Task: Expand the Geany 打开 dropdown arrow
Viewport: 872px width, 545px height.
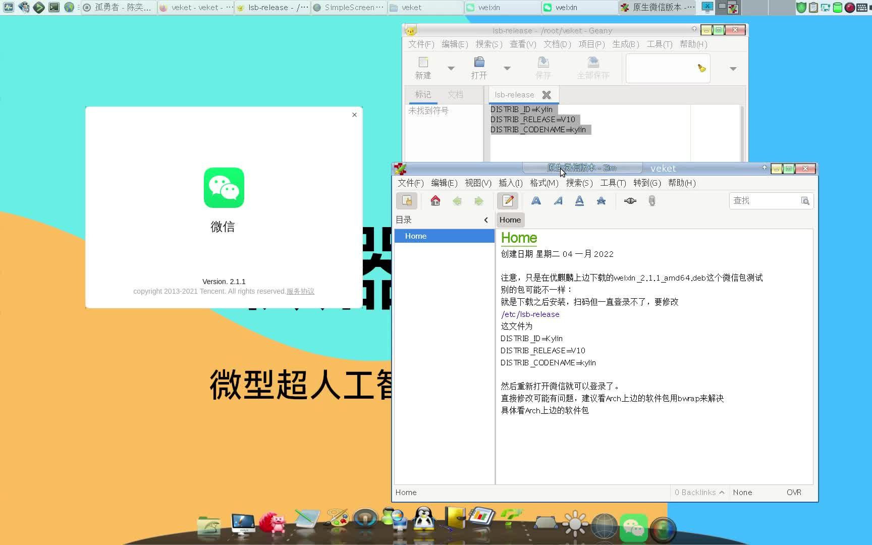Action: [507, 68]
